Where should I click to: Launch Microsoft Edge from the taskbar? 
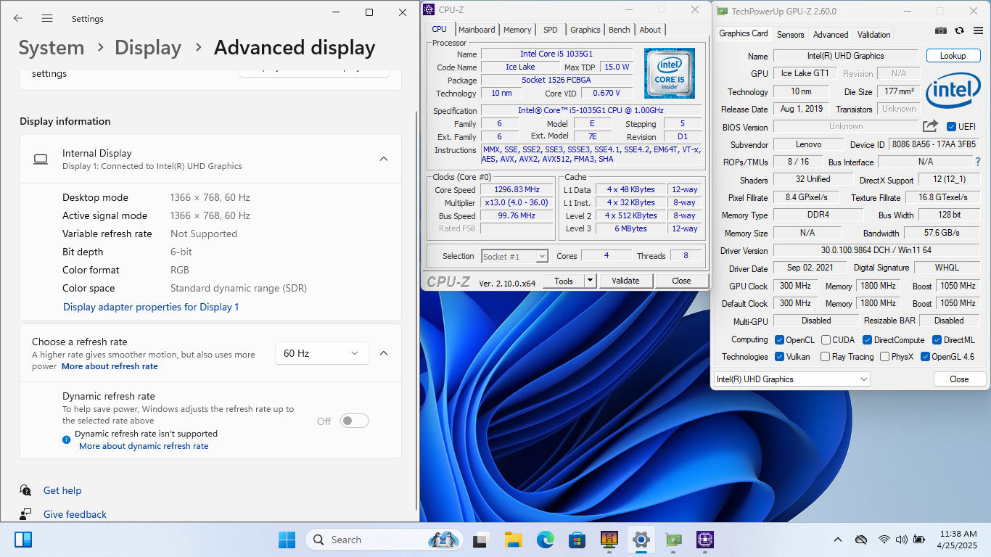545,540
